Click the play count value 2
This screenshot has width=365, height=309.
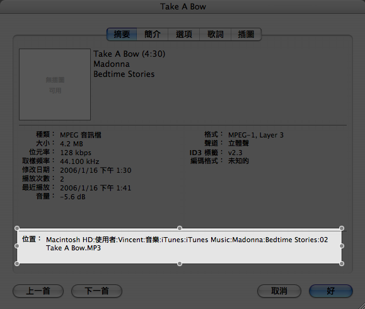62,179
